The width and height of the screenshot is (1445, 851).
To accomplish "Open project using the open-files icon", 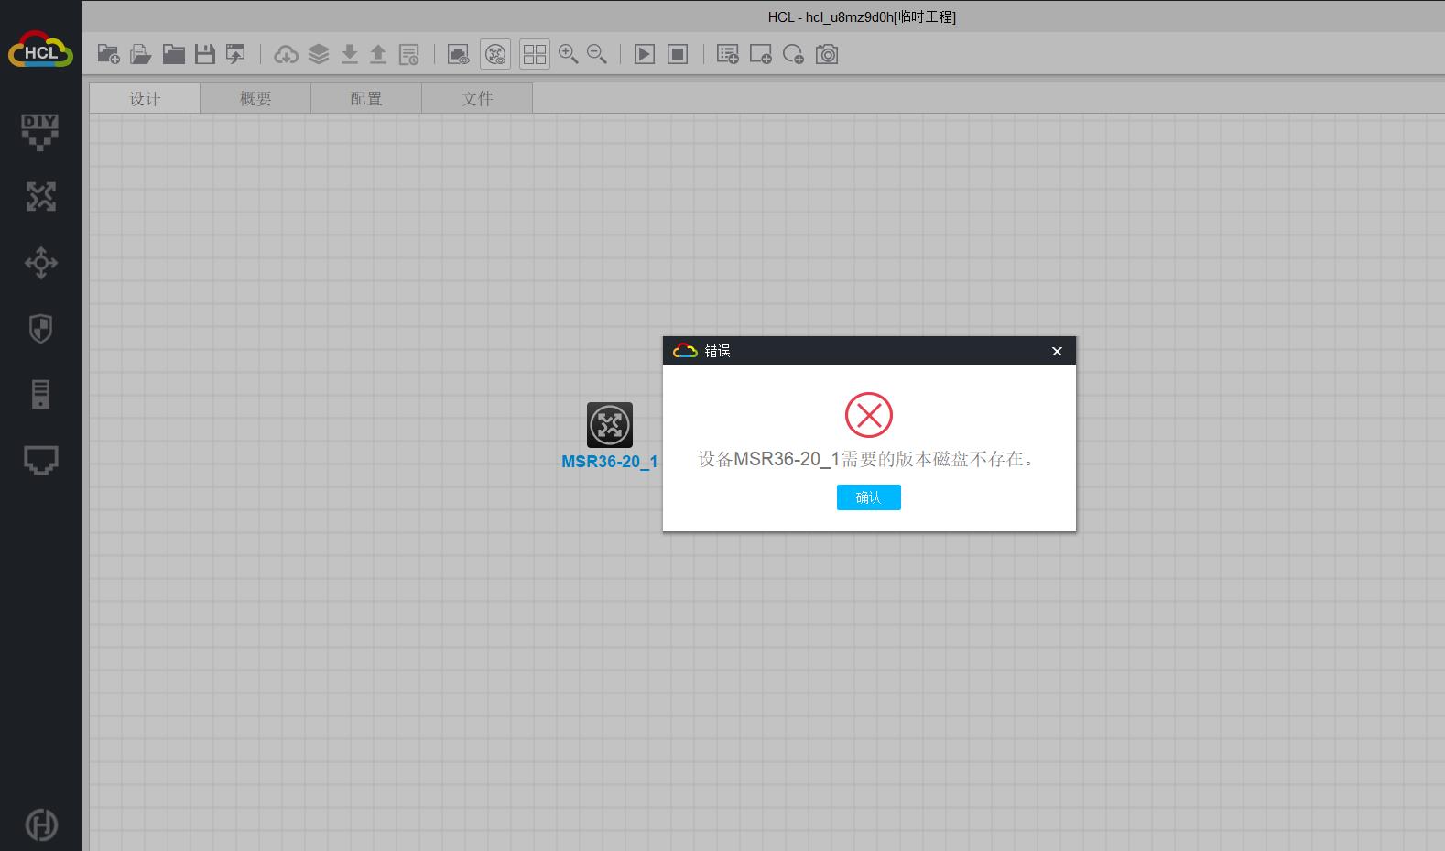I will [x=141, y=55].
